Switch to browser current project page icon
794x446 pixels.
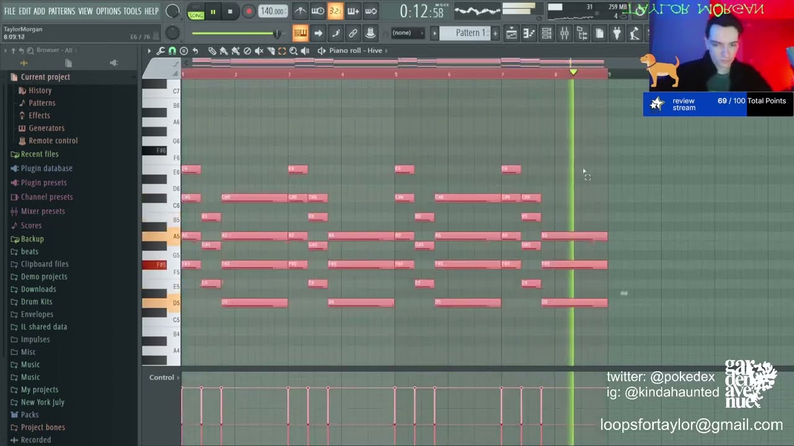pyautogui.click(x=68, y=63)
